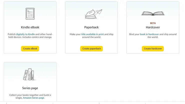Click the paperback "ship around the world" text
The width and height of the screenshot is (185, 104).
pos(91,37)
